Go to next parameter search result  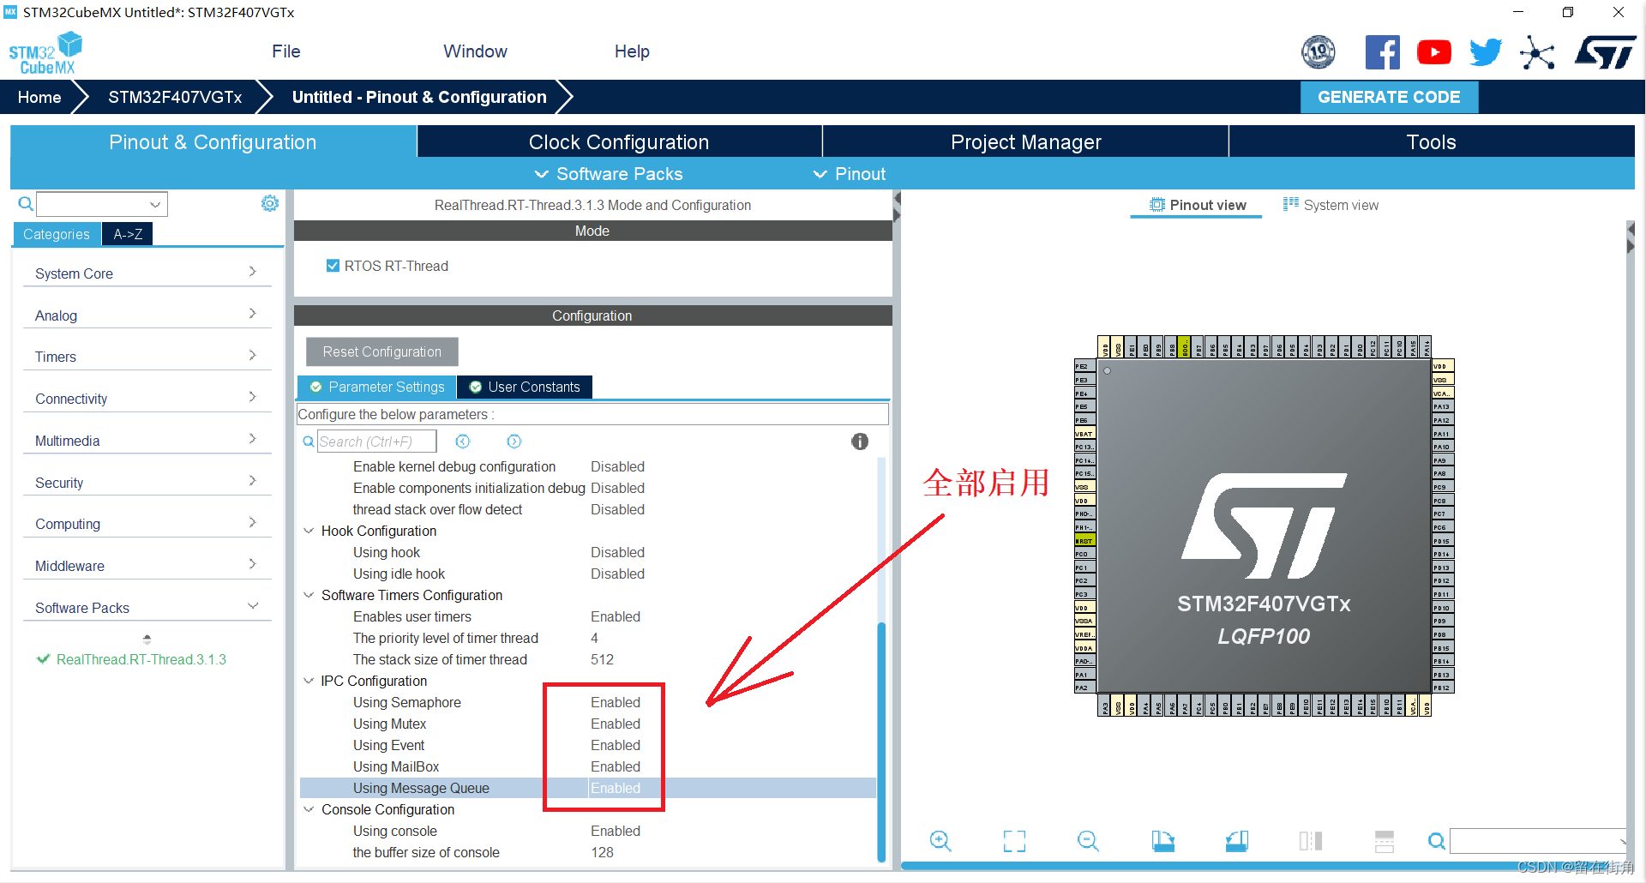pyautogui.click(x=514, y=441)
